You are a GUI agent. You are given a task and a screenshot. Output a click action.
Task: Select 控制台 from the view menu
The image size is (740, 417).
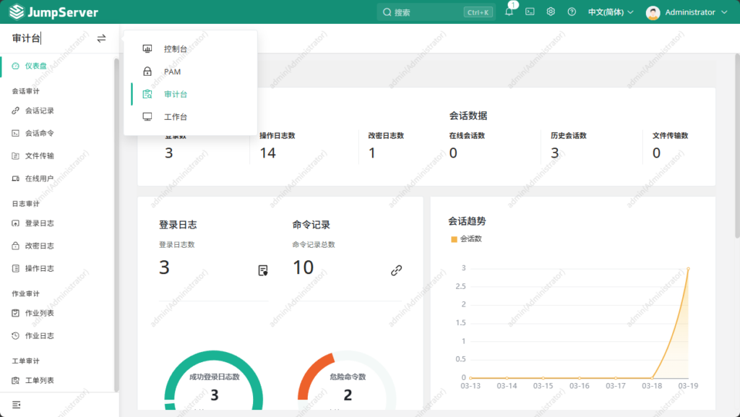pos(175,49)
